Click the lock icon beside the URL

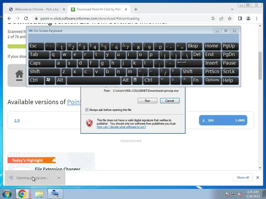point(36,18)
